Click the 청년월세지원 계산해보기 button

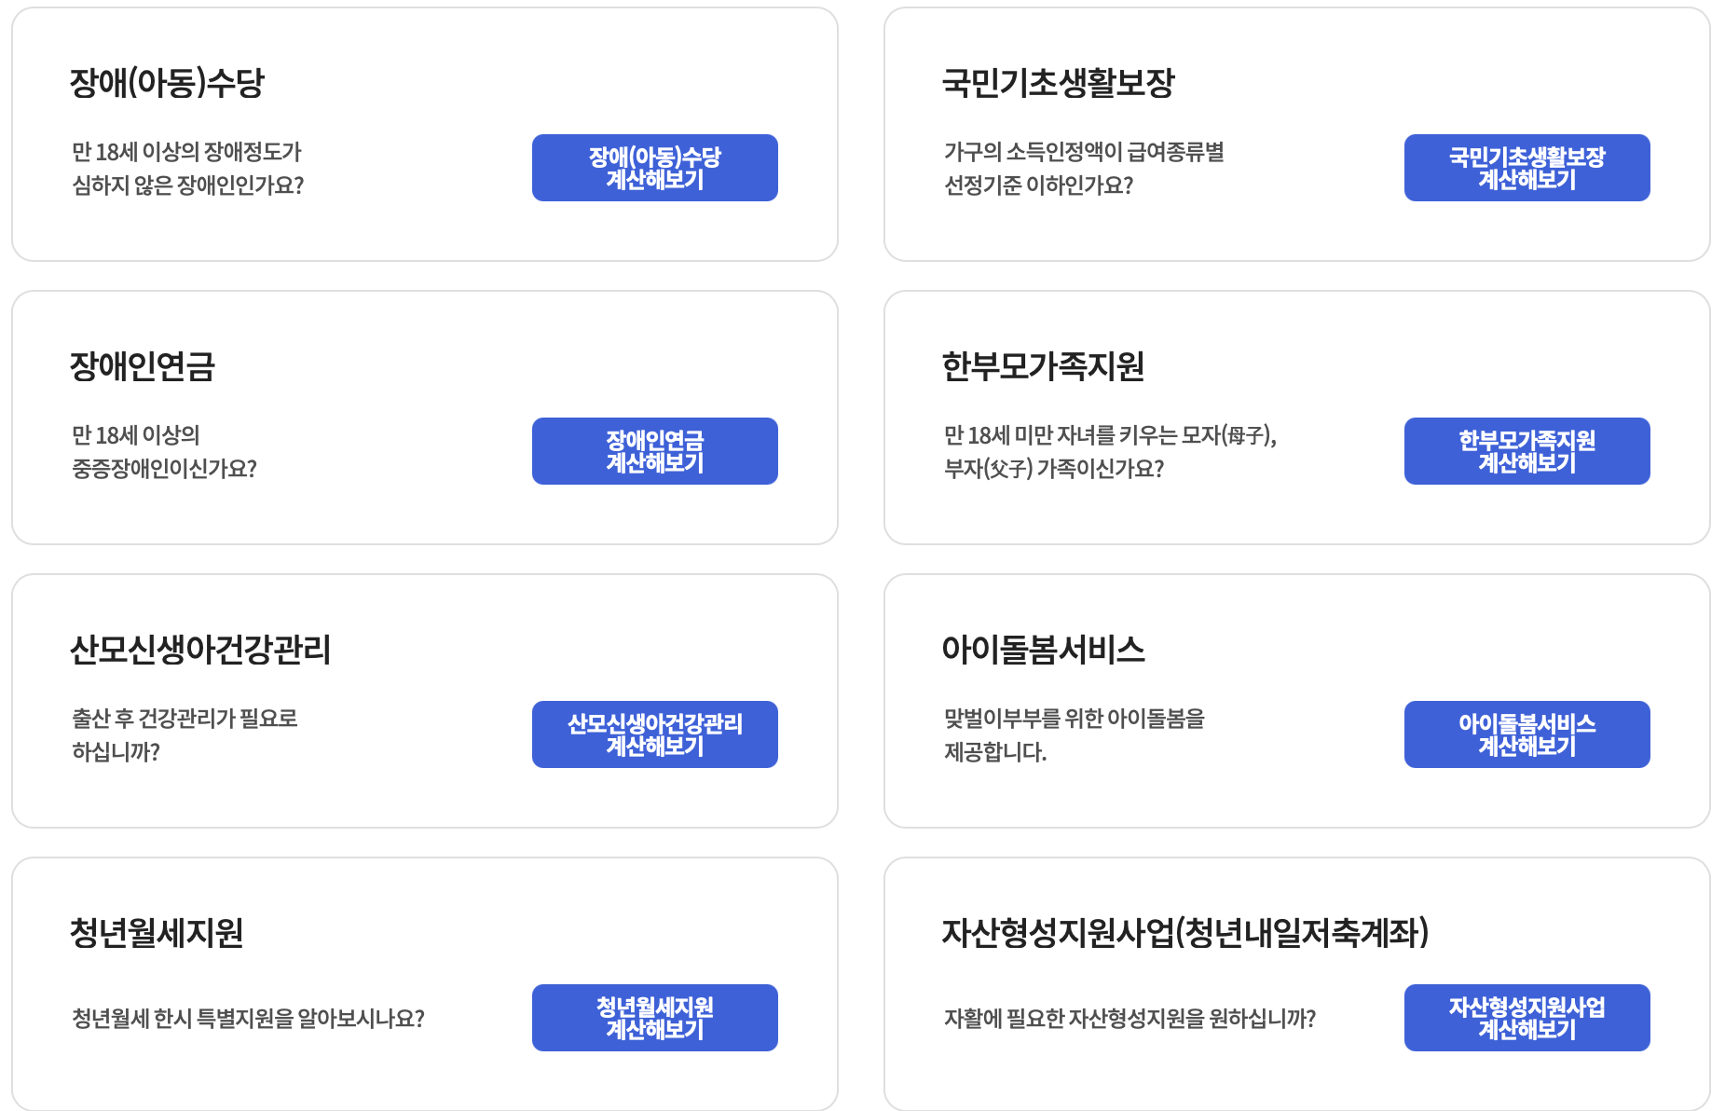pyautogui.click(x=654, y=1018)
